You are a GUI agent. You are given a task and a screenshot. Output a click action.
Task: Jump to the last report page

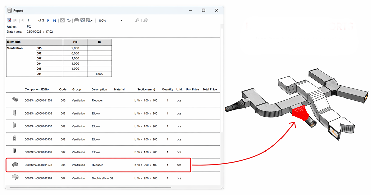54,20
